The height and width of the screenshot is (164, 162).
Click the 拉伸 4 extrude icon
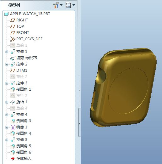(x=13, y=115)
